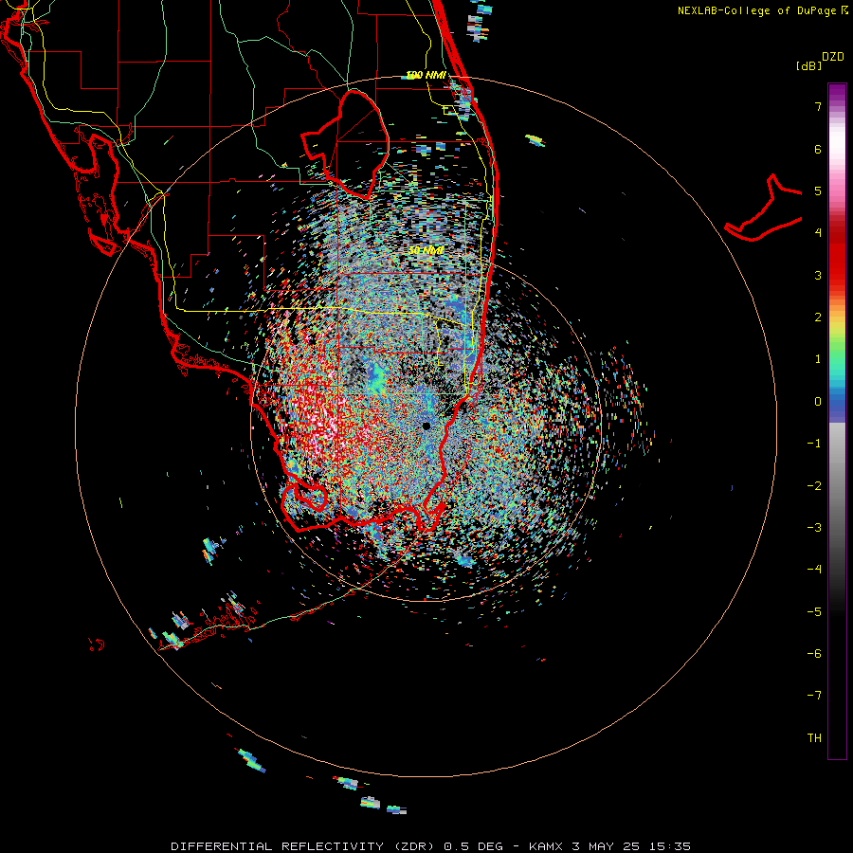Click the -7 dB colorbar tick label
The width and height of the screenshot is (853, 853).
(814, 696)
